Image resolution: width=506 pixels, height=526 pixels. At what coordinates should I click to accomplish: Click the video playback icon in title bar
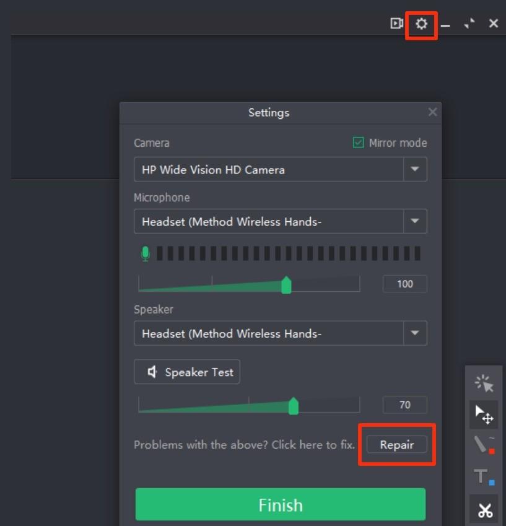pyautogui.click(x=396, y=24)
